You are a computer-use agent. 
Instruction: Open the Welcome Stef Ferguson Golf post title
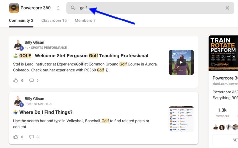(x=81, y=55)
